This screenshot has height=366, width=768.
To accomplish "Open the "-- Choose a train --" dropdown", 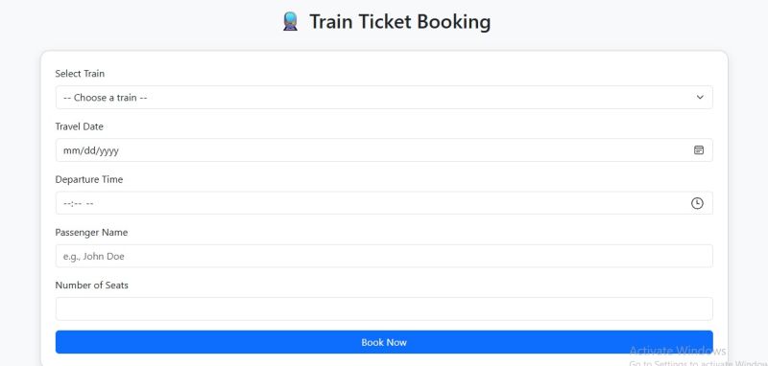I will pyautogui.click(x=384, y=97).
